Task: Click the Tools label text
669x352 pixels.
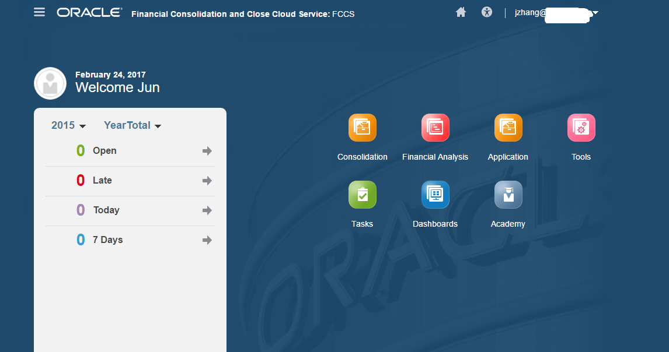Action: click(581, 157)
